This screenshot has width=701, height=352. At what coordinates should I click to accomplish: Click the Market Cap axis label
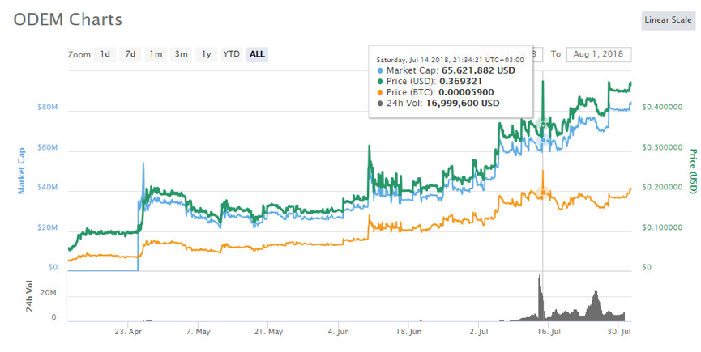(21, 171)
